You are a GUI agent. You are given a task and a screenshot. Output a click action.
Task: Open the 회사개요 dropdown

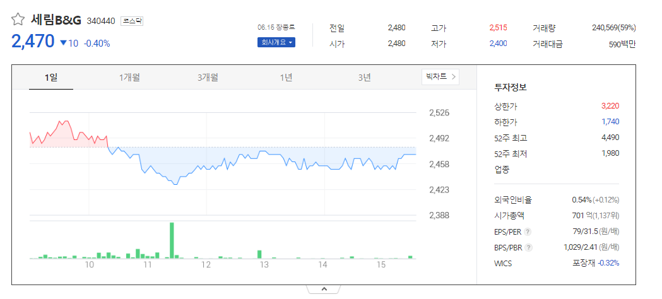(276, 42)
